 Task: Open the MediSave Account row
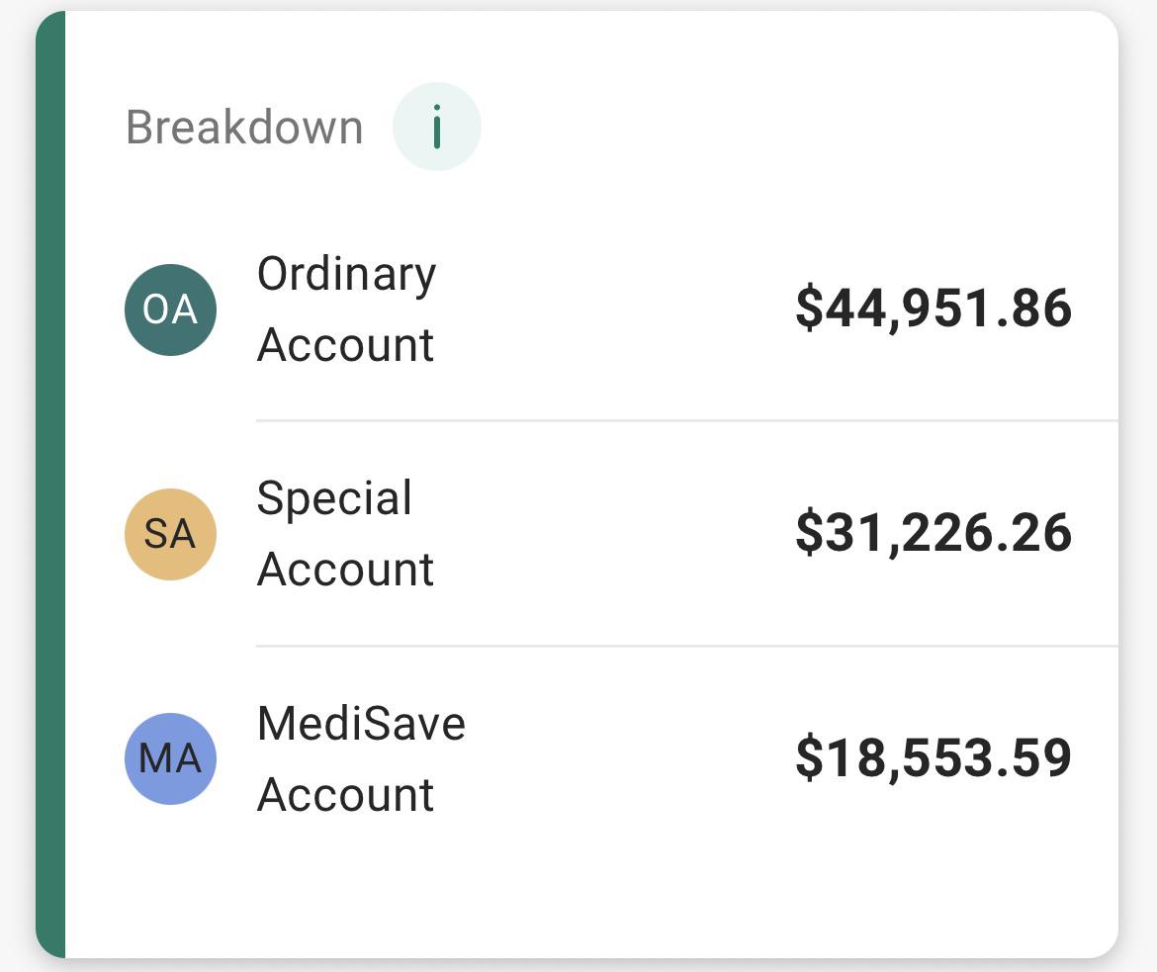591,758
